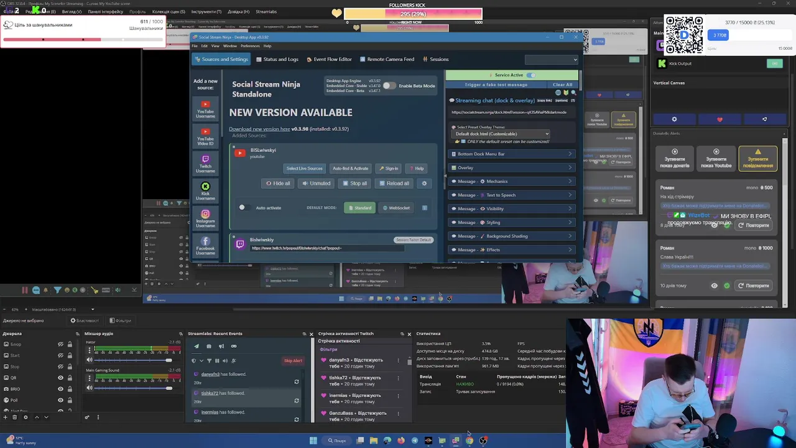Open audio mixer advanced settings gears icon
Image resolution: width=796 pixels, height=448 pixels.
[87, 417]
